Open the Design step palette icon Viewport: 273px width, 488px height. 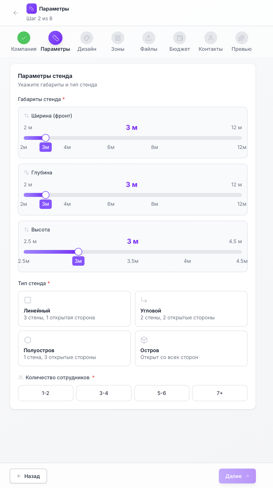pos(87,38)
